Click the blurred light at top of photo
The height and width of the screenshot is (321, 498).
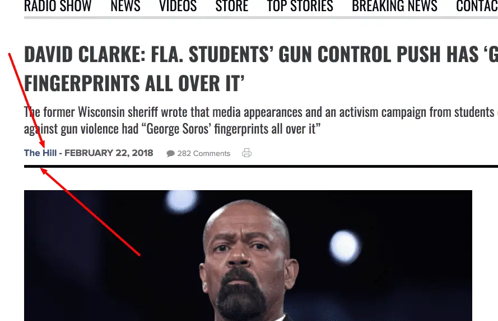pos(181,200)
